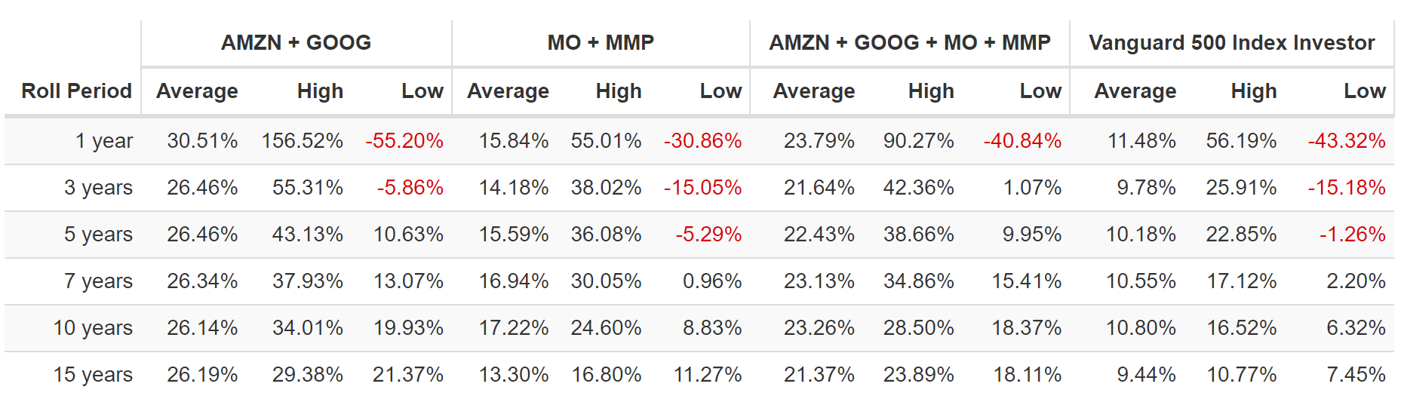The width and height of the screenshot is (1401, 399).
Task: Select the -43.32% Vanguard low value
Action: click(1346, 141)
